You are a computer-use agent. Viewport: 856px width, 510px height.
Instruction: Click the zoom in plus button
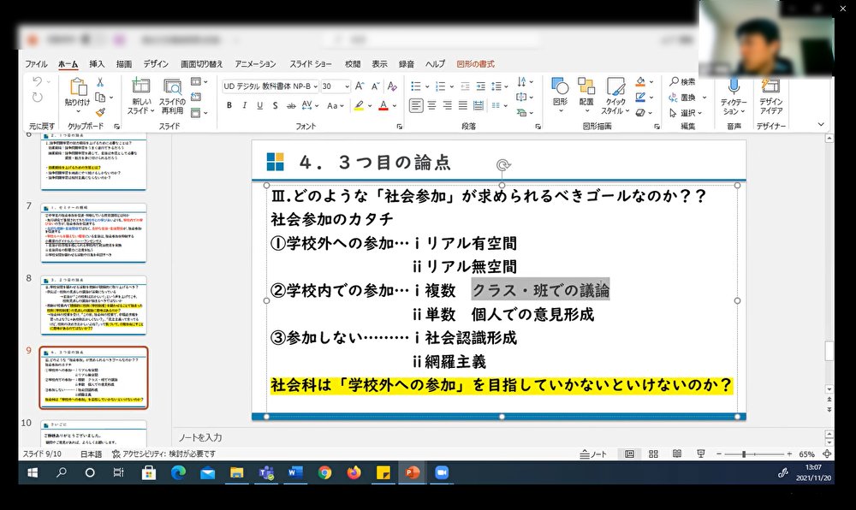(x=789, y=454)
